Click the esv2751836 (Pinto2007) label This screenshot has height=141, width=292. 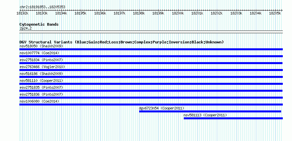pos(41,94)
